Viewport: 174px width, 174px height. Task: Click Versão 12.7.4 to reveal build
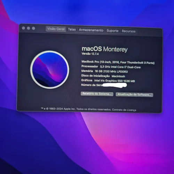tap(90, 54)
